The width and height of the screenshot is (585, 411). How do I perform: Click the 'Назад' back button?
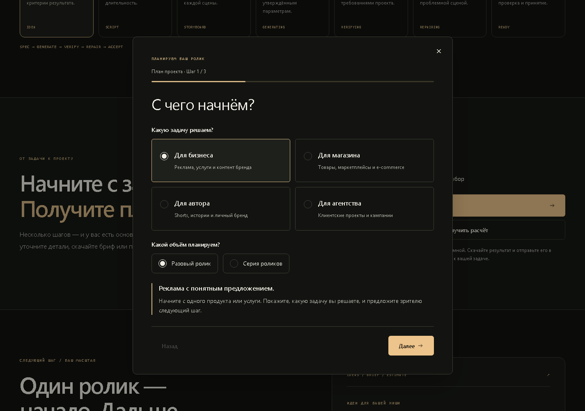(170, 346)
